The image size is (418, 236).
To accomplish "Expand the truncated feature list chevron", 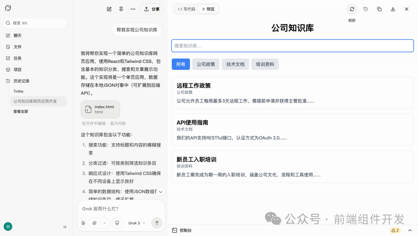I will click(x=161, y=192).
